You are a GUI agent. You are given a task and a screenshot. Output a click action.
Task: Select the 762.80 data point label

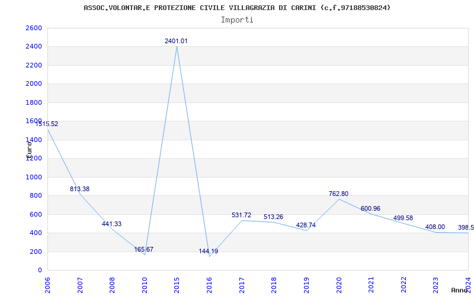point(338,194)
